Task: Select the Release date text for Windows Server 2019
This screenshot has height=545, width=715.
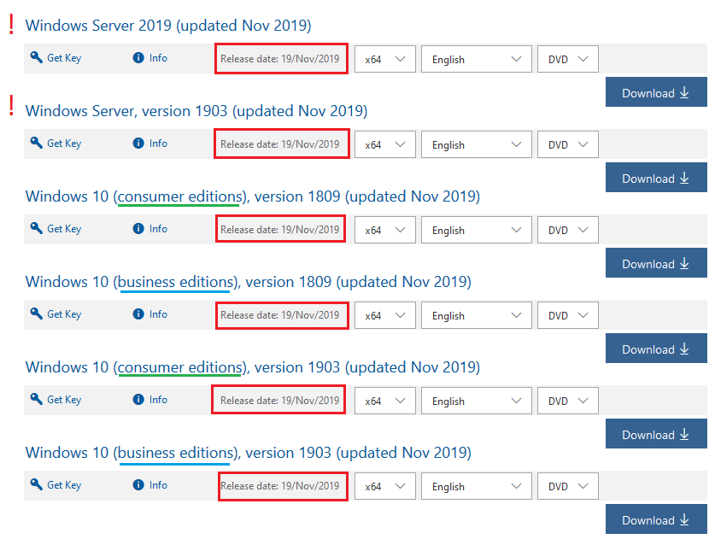Action: point(280,59)
